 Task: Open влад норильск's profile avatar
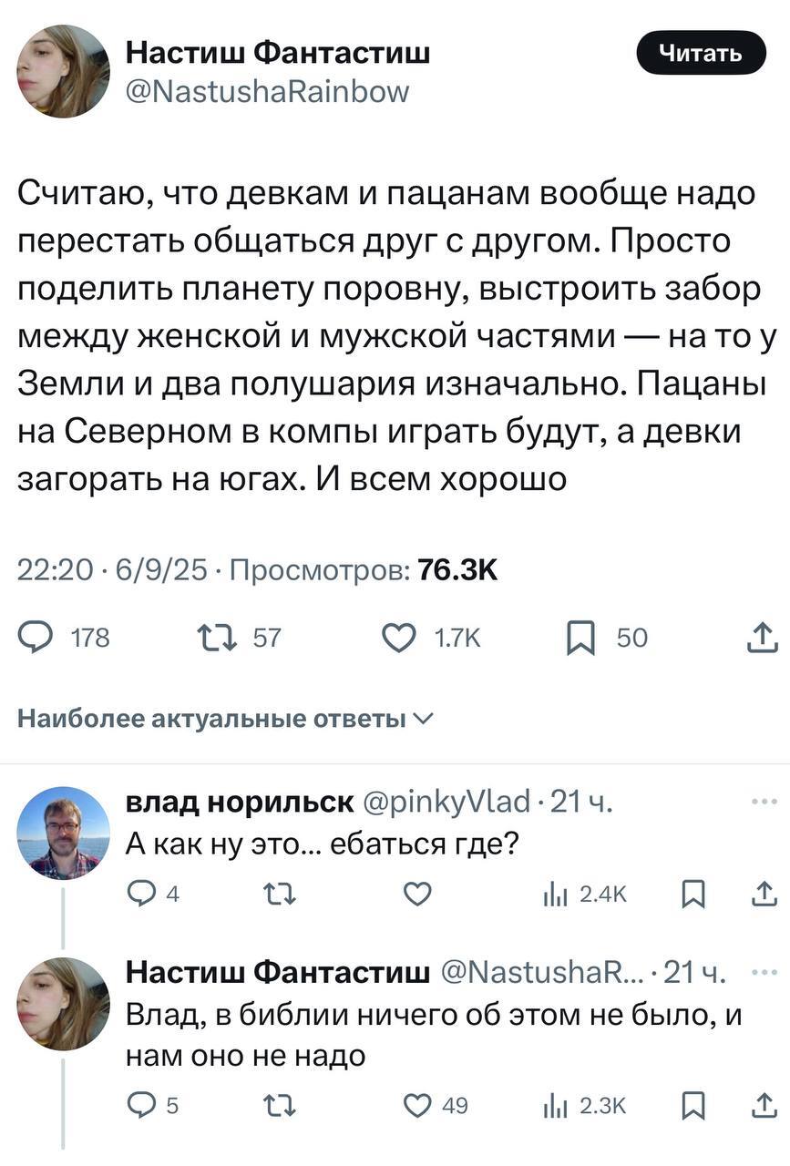[x=63, y=832]
